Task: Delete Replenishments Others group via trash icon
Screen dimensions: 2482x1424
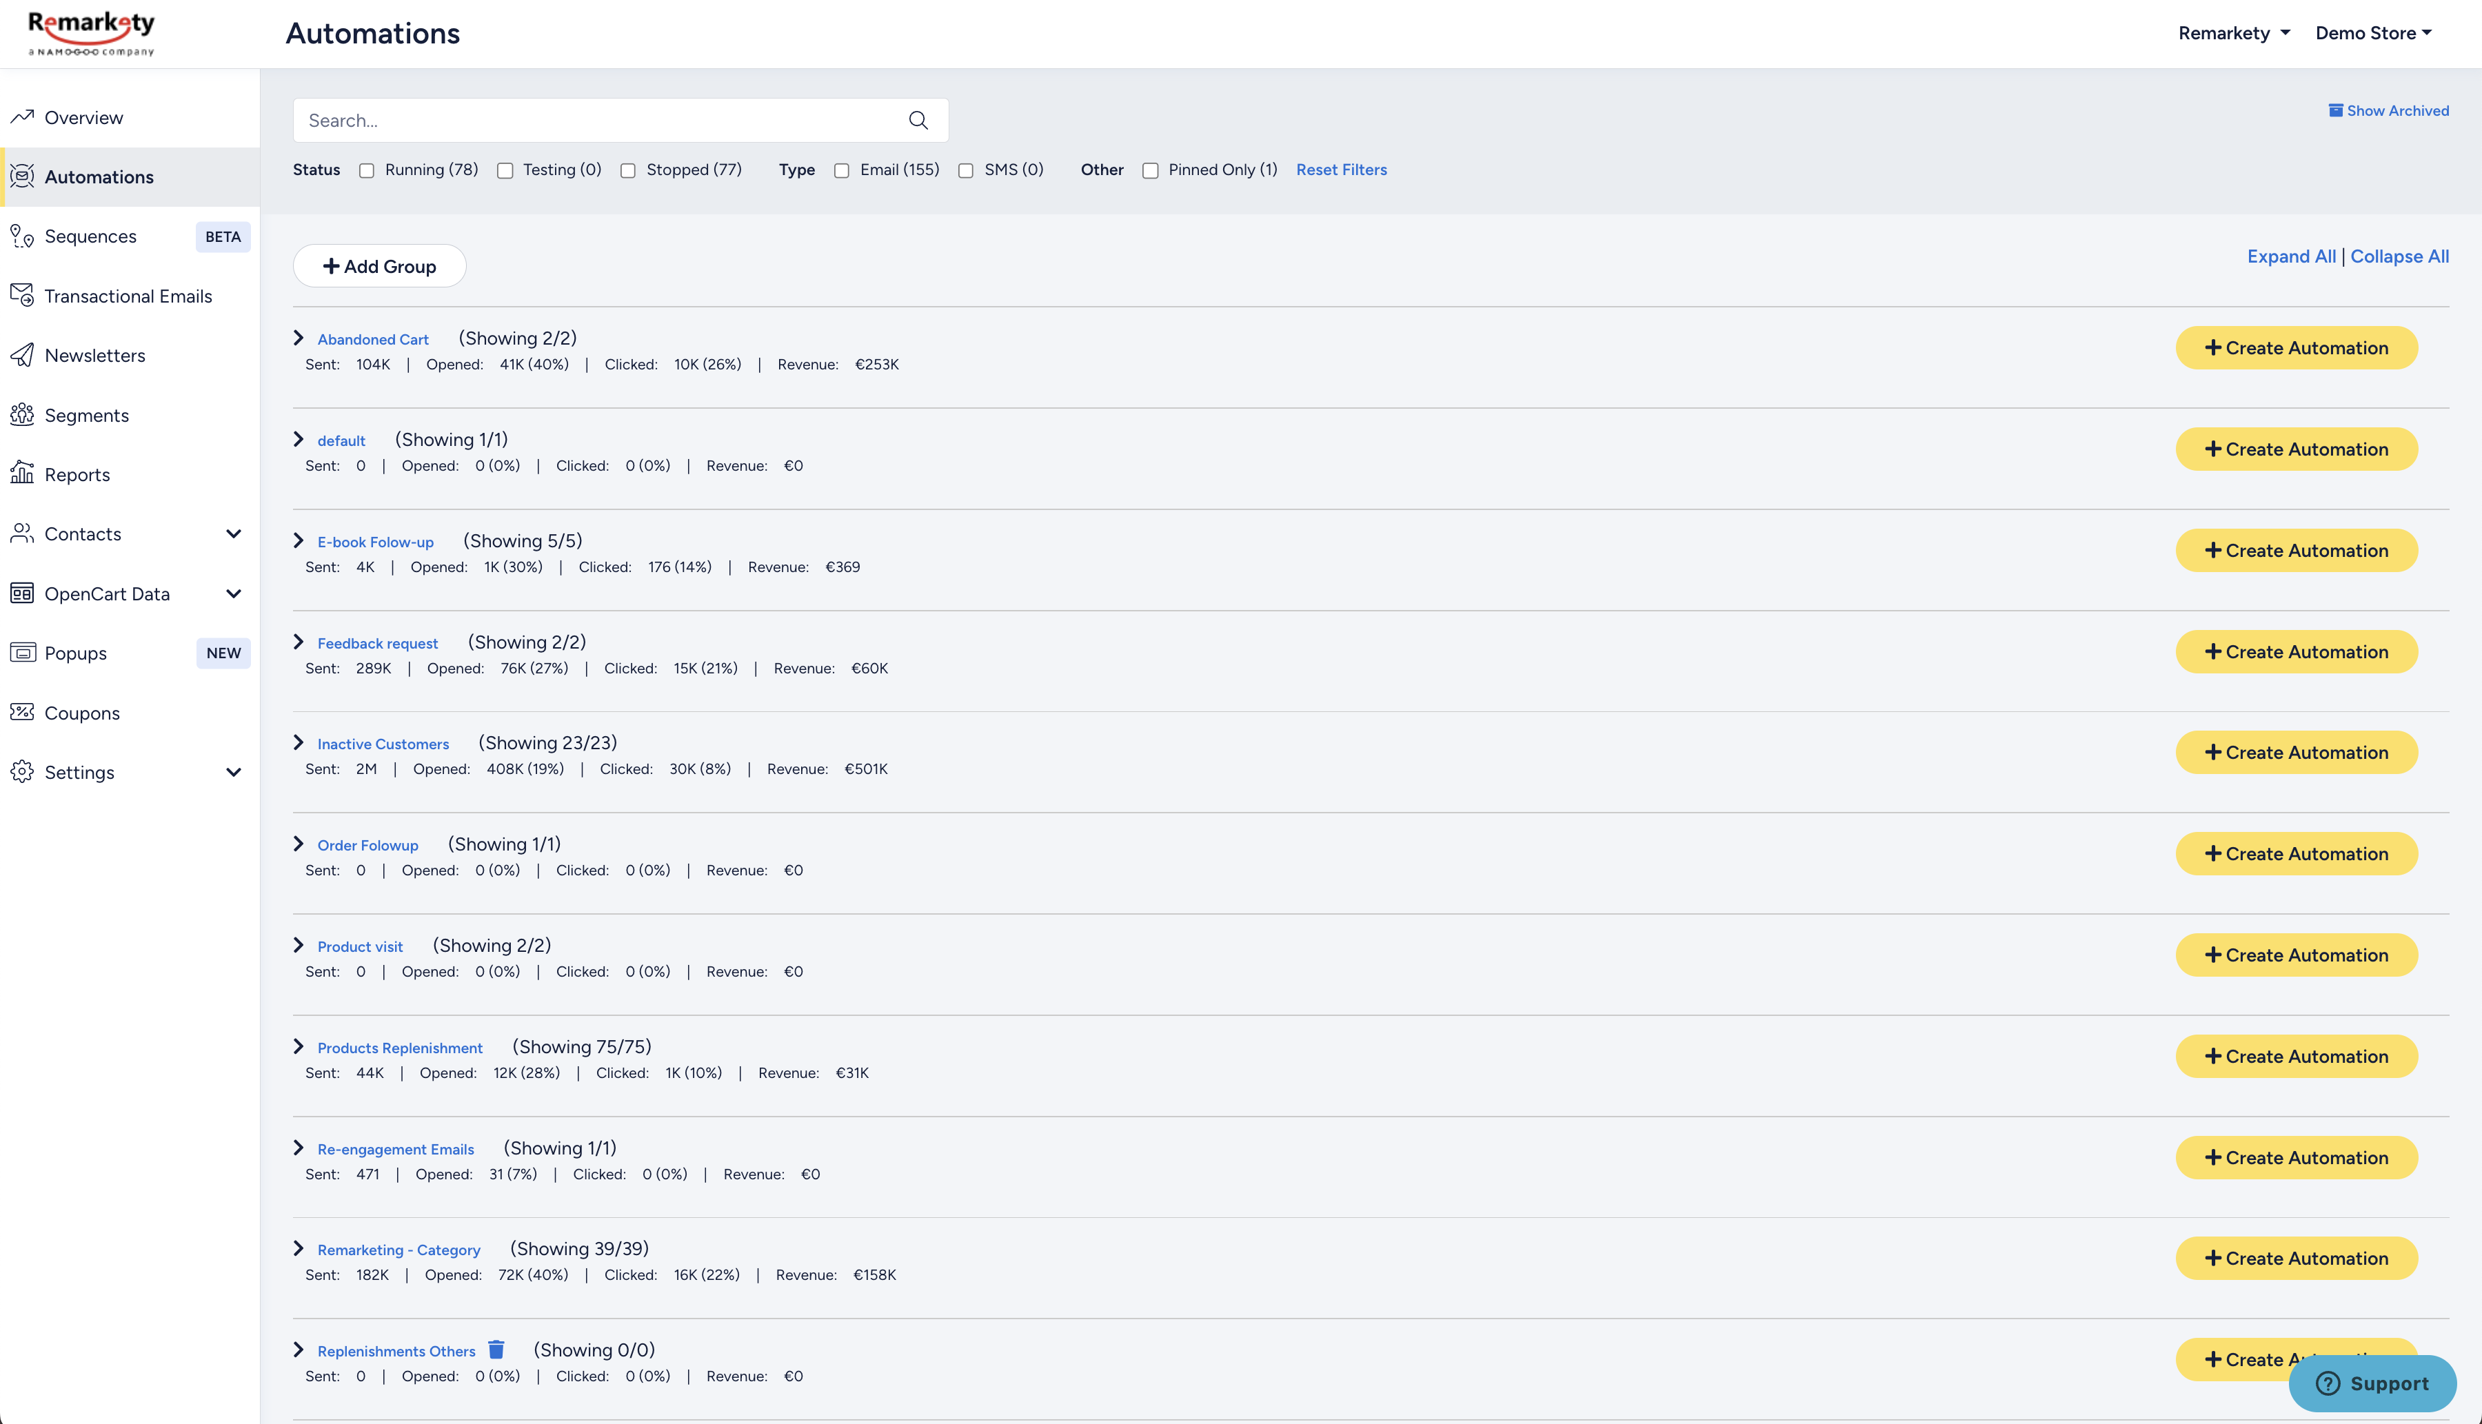Action: pyautogui.click(x=496, y=1350)
